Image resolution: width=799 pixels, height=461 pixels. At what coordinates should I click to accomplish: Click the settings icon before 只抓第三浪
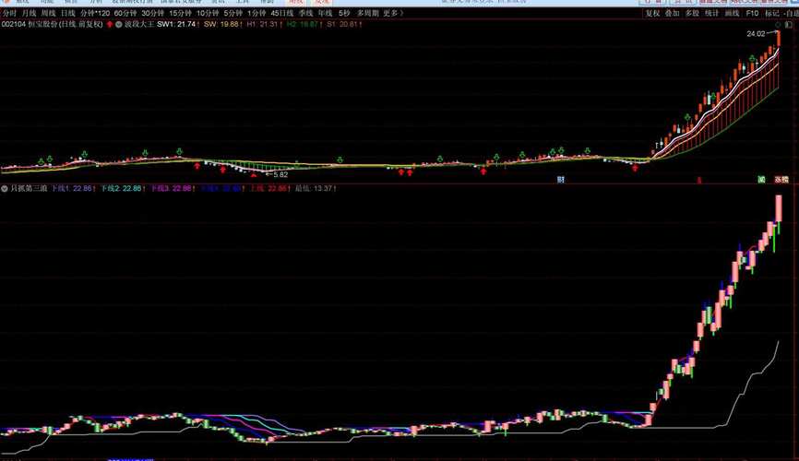[x=5, y=188]
